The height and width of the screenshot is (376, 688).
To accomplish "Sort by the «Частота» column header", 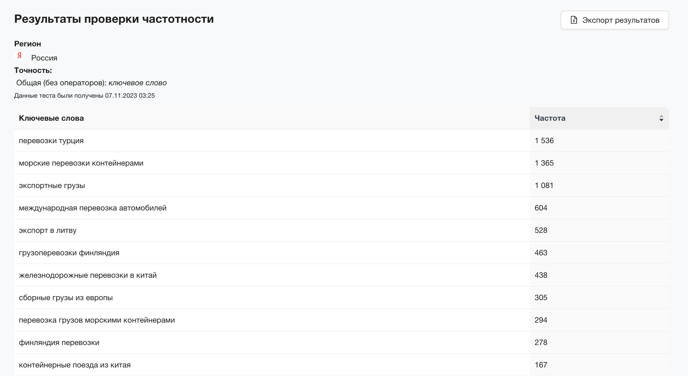I will pos(550,118).
